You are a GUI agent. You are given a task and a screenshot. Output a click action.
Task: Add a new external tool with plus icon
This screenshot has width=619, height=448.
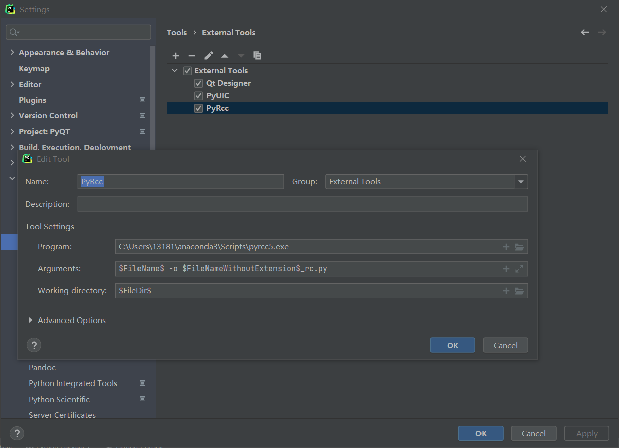click(x=176, y=56)
